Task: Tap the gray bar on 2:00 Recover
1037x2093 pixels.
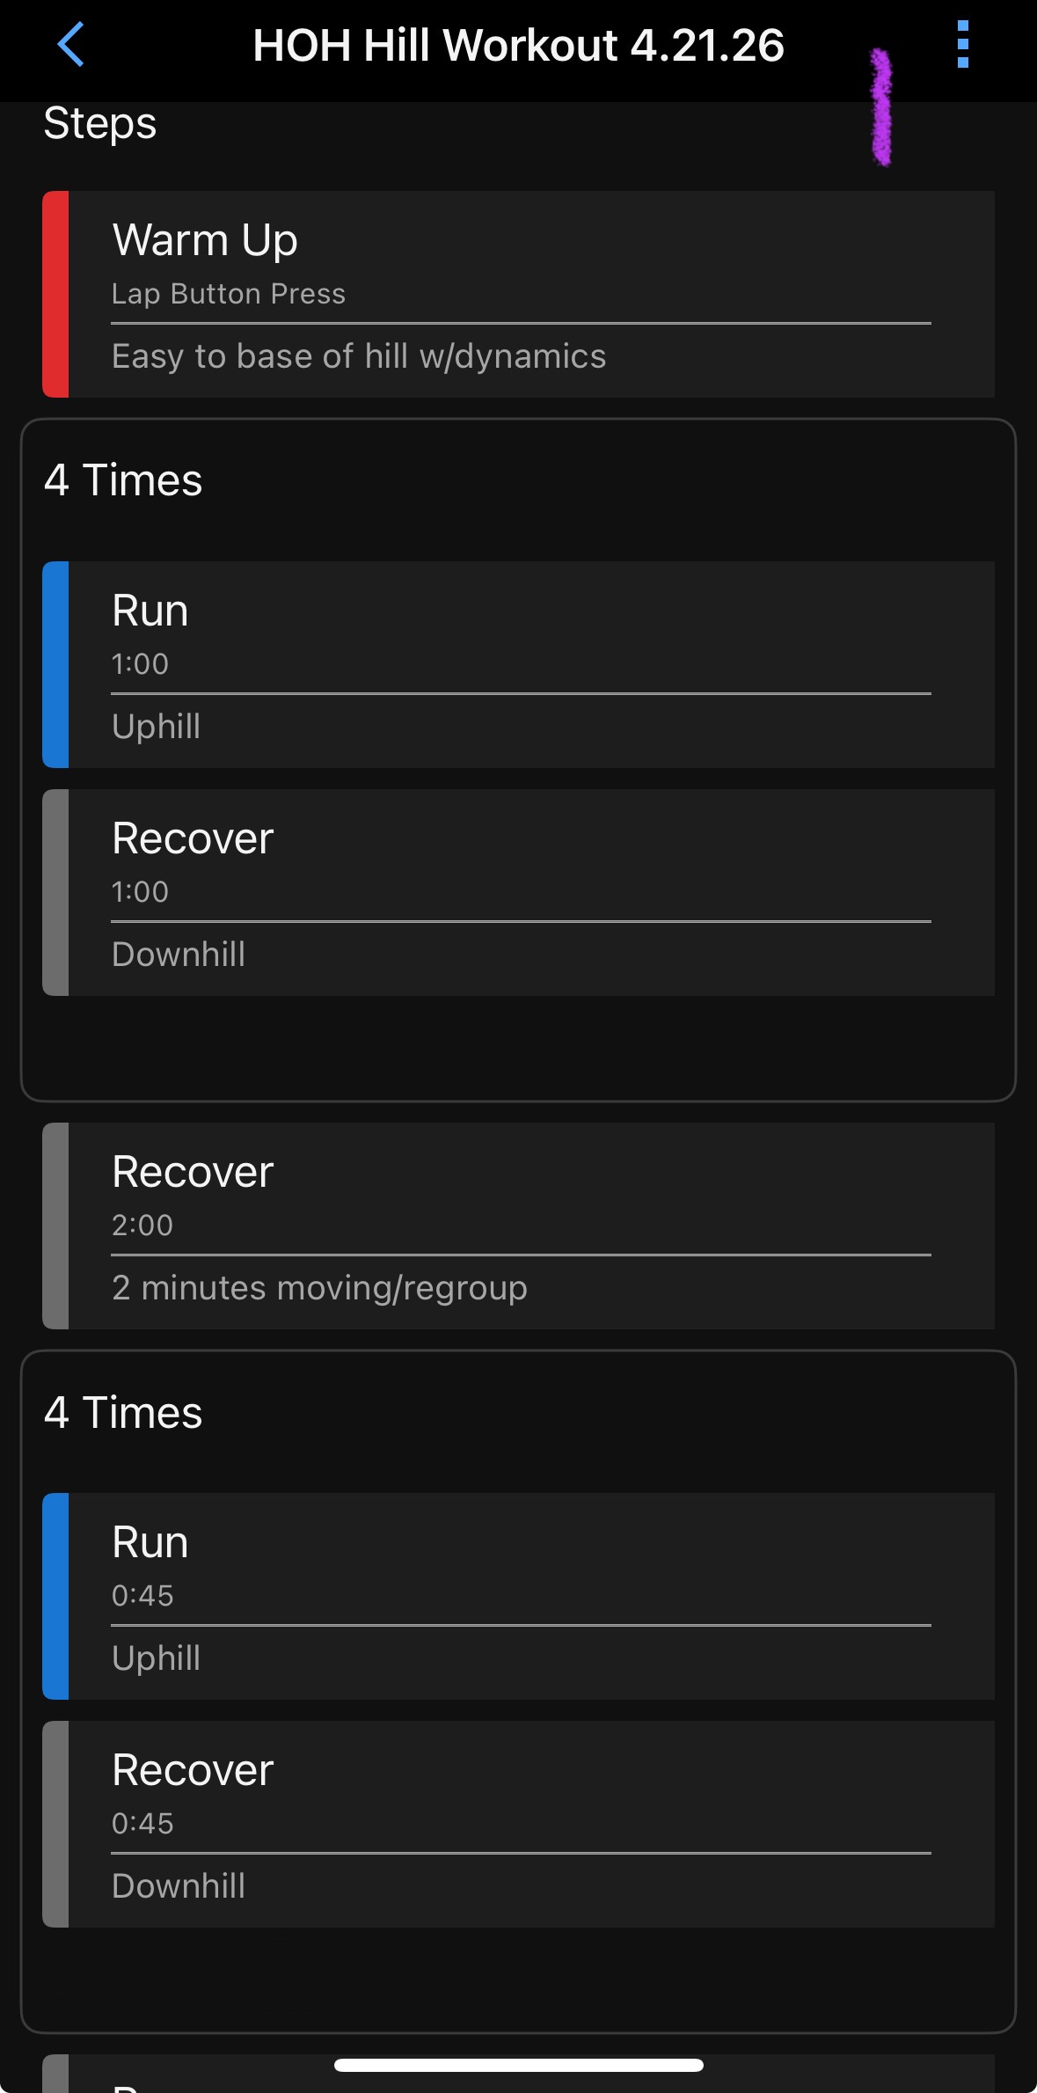Action: click(55, 1225)
